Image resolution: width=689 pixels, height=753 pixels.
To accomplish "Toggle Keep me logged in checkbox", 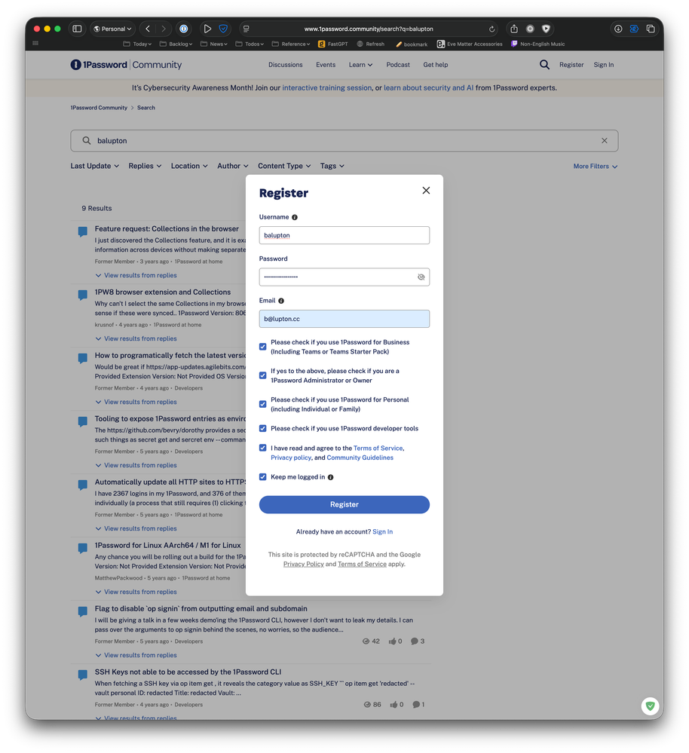I will point(263,477).
